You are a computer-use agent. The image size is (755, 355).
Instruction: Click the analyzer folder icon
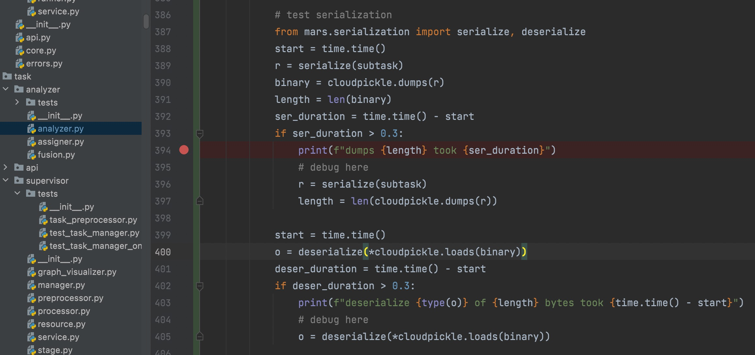point(19,89)
